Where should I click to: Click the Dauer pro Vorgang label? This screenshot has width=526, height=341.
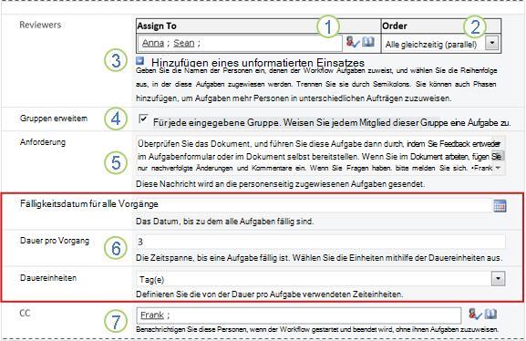(x=55, y=241)
